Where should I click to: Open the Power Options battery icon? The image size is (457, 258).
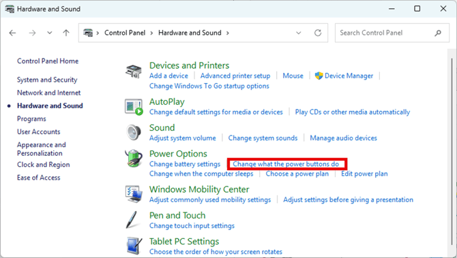coord(134,159)
